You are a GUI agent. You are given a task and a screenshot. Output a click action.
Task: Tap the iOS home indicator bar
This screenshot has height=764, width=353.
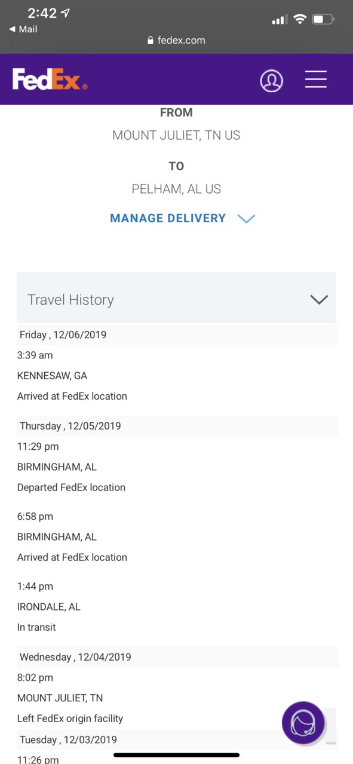click(x=176, y=755)
